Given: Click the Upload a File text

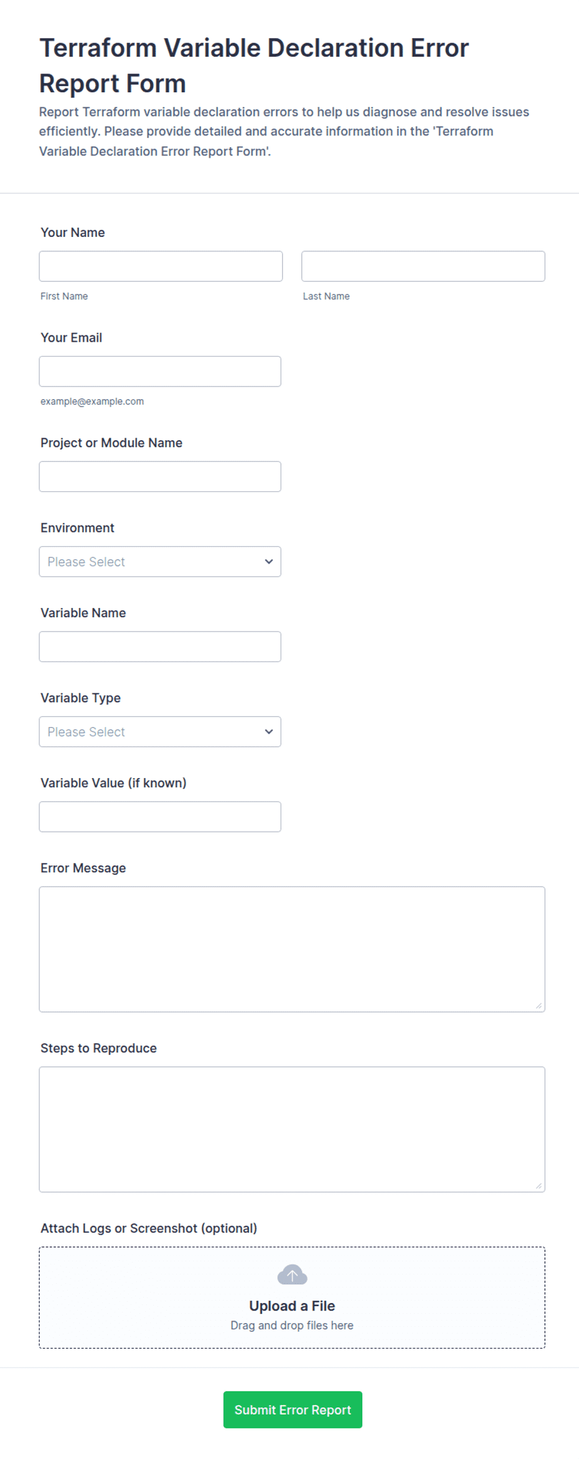Looking at the screenshot, I should click(292, 1306).
